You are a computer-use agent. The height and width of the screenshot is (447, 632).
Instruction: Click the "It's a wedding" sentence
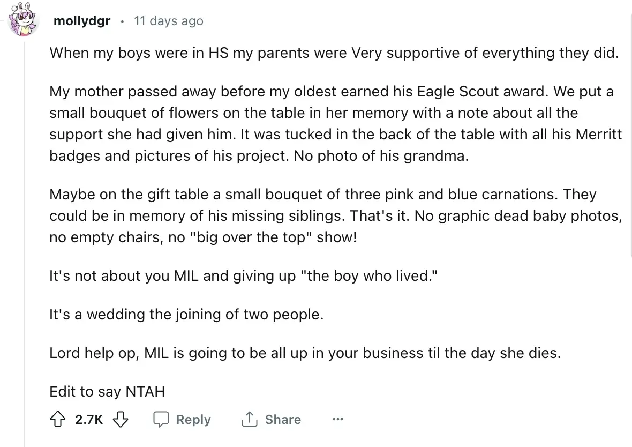tap(186, 314)
